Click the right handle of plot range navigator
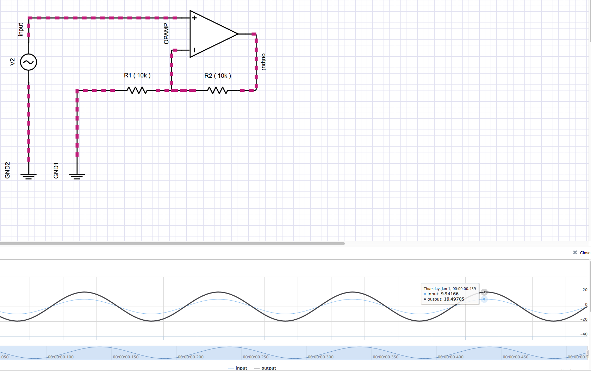 point(587,353)
